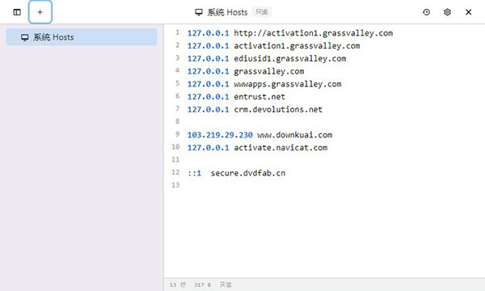Viewport: 485px width, 291px height.
Task: Click the monitor icon in title header
Action: 199,12
